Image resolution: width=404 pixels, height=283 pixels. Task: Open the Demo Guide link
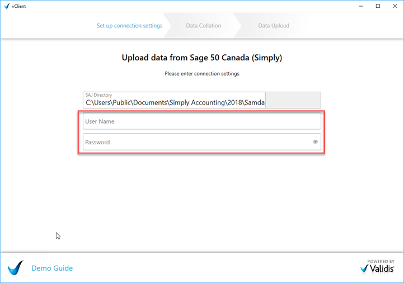point(52,268)
